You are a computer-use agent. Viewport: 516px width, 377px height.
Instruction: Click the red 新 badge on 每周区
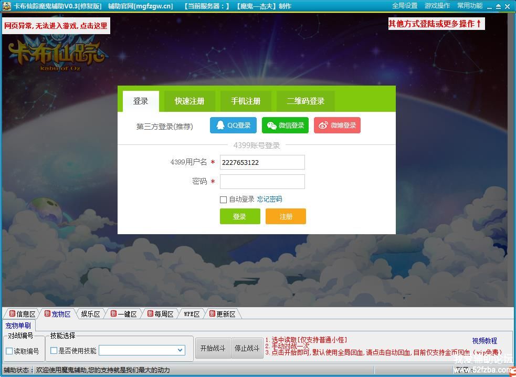[150, 313]
